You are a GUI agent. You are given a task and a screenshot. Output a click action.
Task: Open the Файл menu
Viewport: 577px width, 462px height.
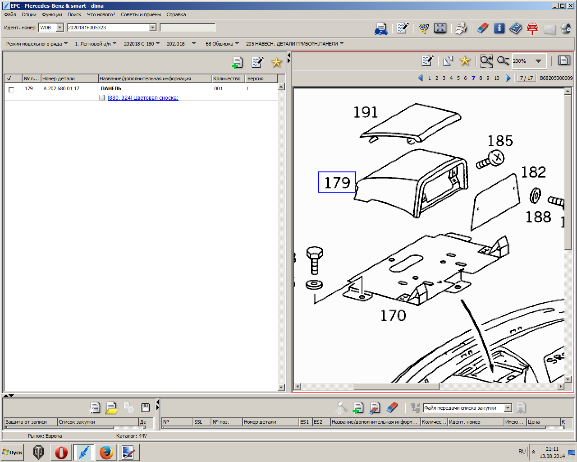pos(10,14)
